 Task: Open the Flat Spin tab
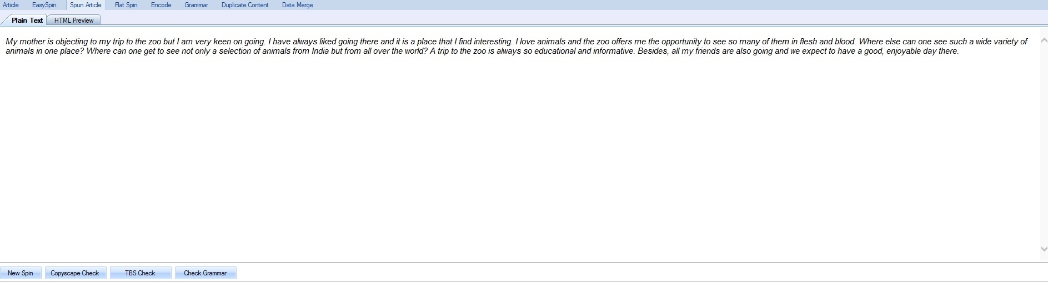(x=126, y=5)
